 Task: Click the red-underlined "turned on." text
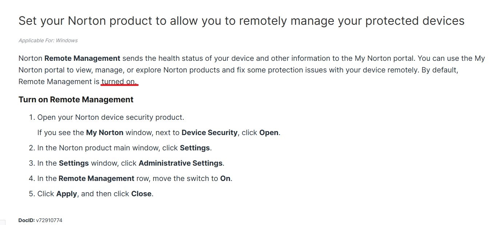[x=119, y=82]
